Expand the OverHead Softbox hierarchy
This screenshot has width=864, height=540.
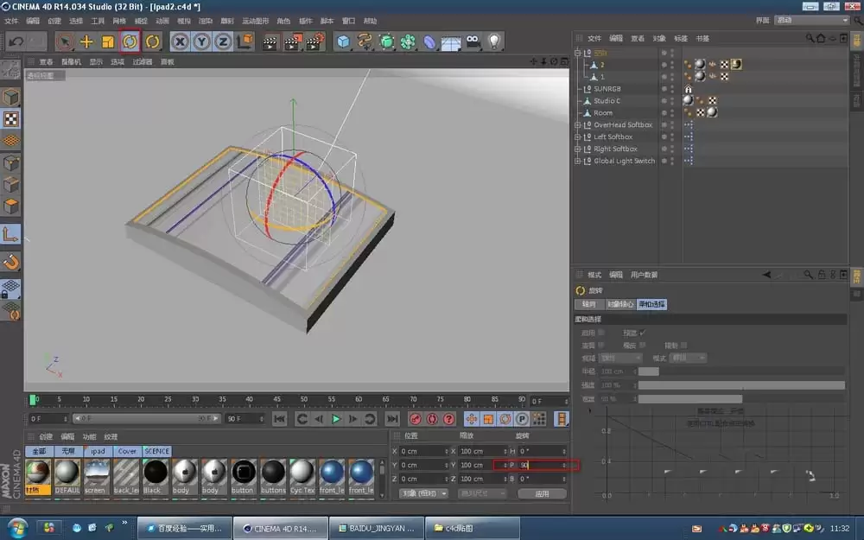coord(576,124)
